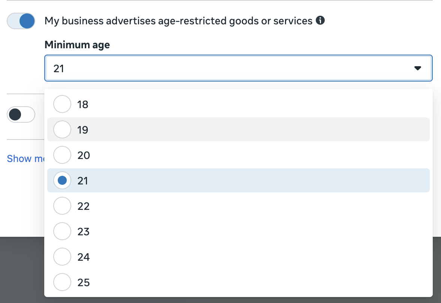The width and height of the screenshot is (441, 303).
Task: Click the selected radio button for age 21
Action: (x=62, y=180)
